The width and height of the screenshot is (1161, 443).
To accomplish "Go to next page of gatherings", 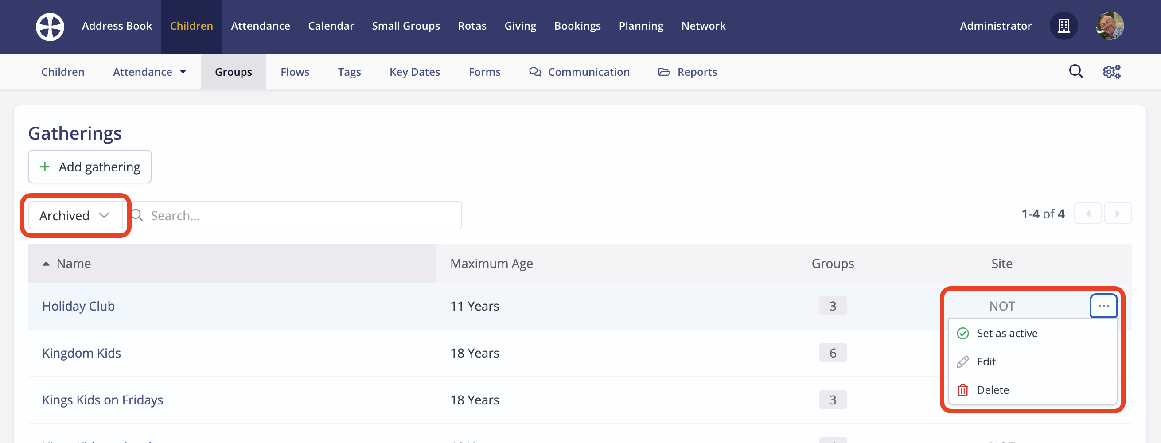I will coord(1117,214).
